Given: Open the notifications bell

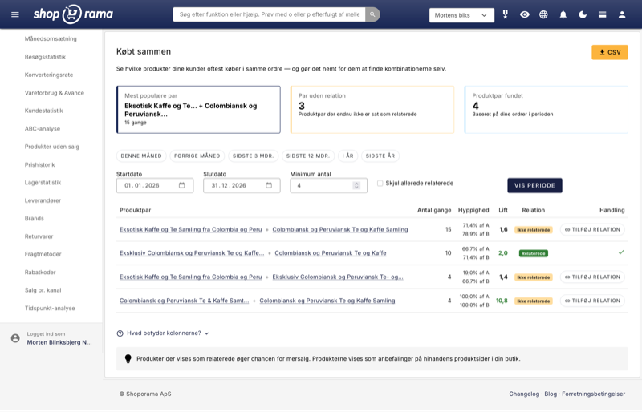Looking at the screenshot, I should [563, 14].
